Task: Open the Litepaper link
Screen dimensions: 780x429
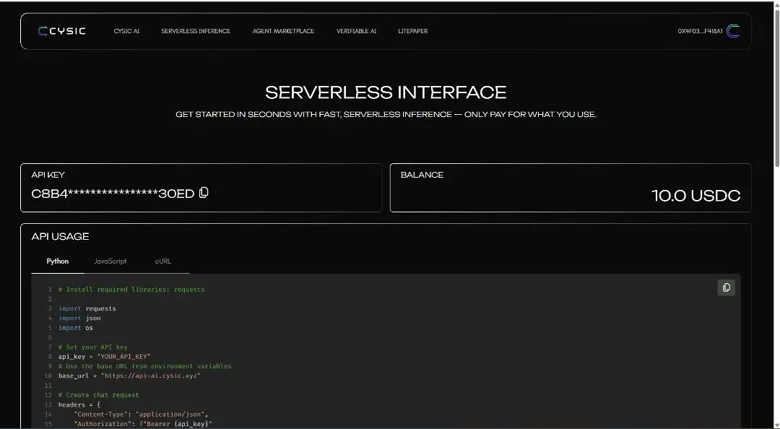Action: click(x=413, y=31)
